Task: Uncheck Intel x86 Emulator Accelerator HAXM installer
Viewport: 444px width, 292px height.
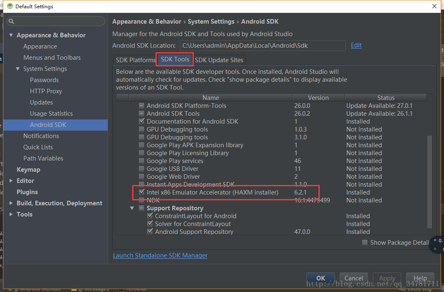Action: [142, 192]
